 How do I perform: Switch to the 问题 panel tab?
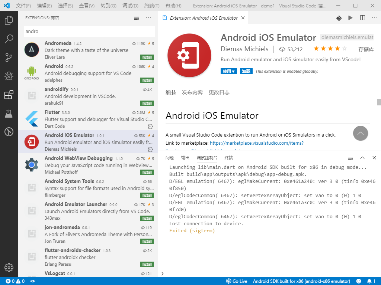pyautogui.click(x=170, y=158)
